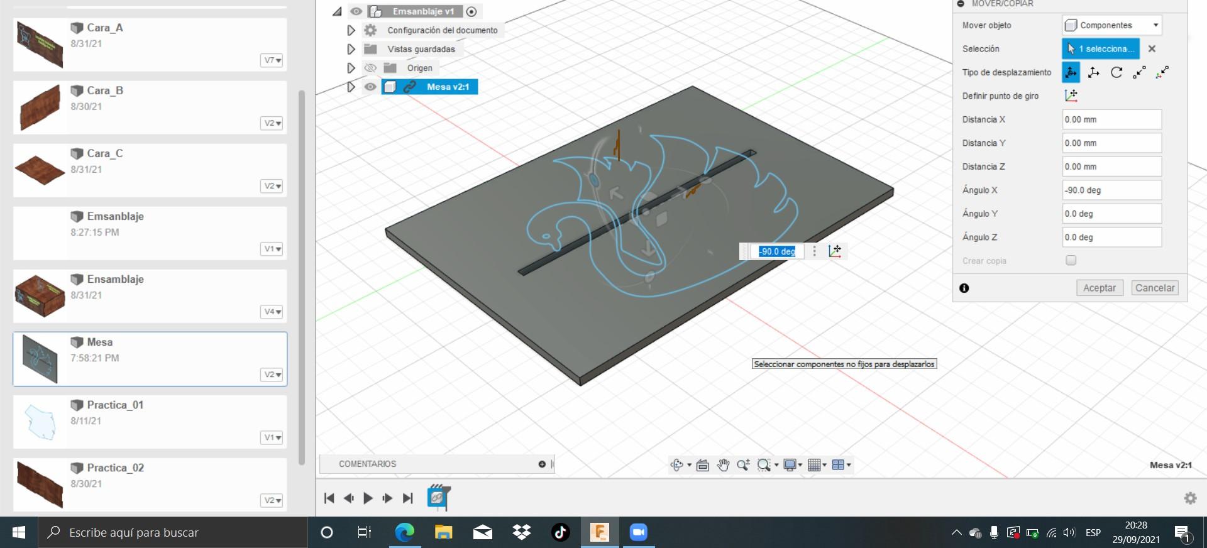
Task: Toggle visibility of Emsanblaje v1 root
Action: click(x=356, y=11)
